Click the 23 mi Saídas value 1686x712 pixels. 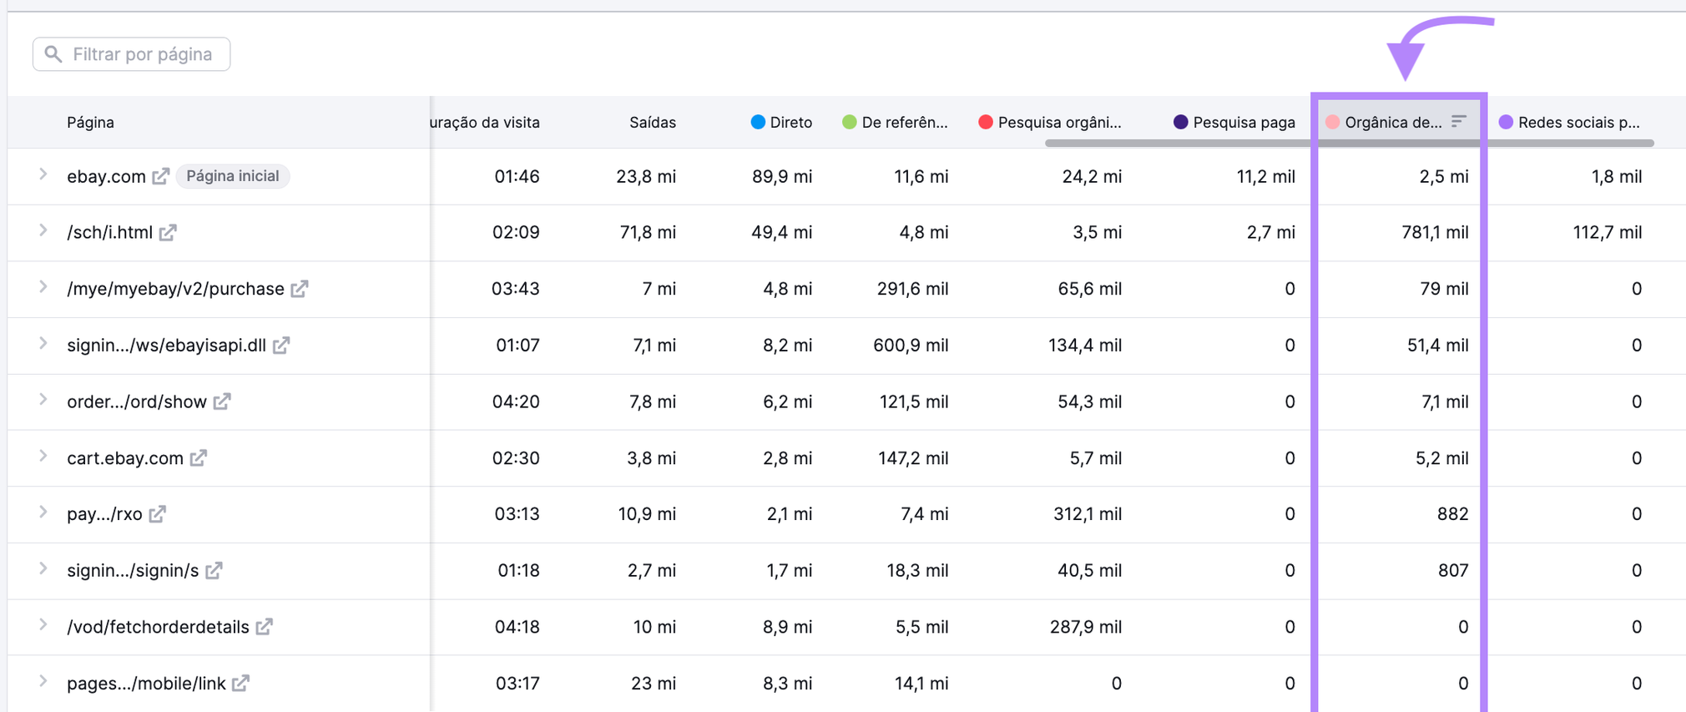coord(654,683)
